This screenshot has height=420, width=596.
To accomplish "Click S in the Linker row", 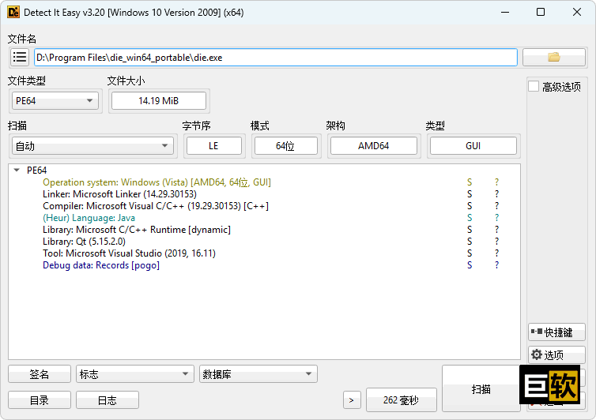I will click(x=470, y=194).
